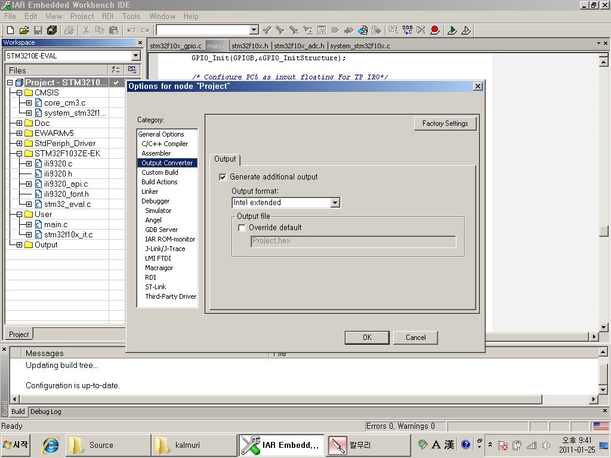Collapse the User folder

[x=19, y=214]
